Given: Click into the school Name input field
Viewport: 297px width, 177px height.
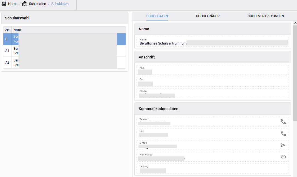Looking at the screenshot, I should 212,43.
